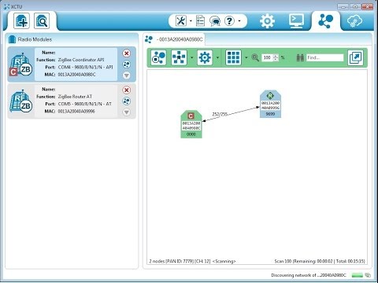Switch to Consoles working mode
378x283 pixels.
pos(296,21)
